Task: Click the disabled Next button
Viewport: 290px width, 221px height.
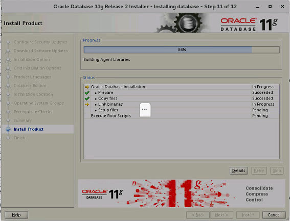Action: click(x=221, y=215)
